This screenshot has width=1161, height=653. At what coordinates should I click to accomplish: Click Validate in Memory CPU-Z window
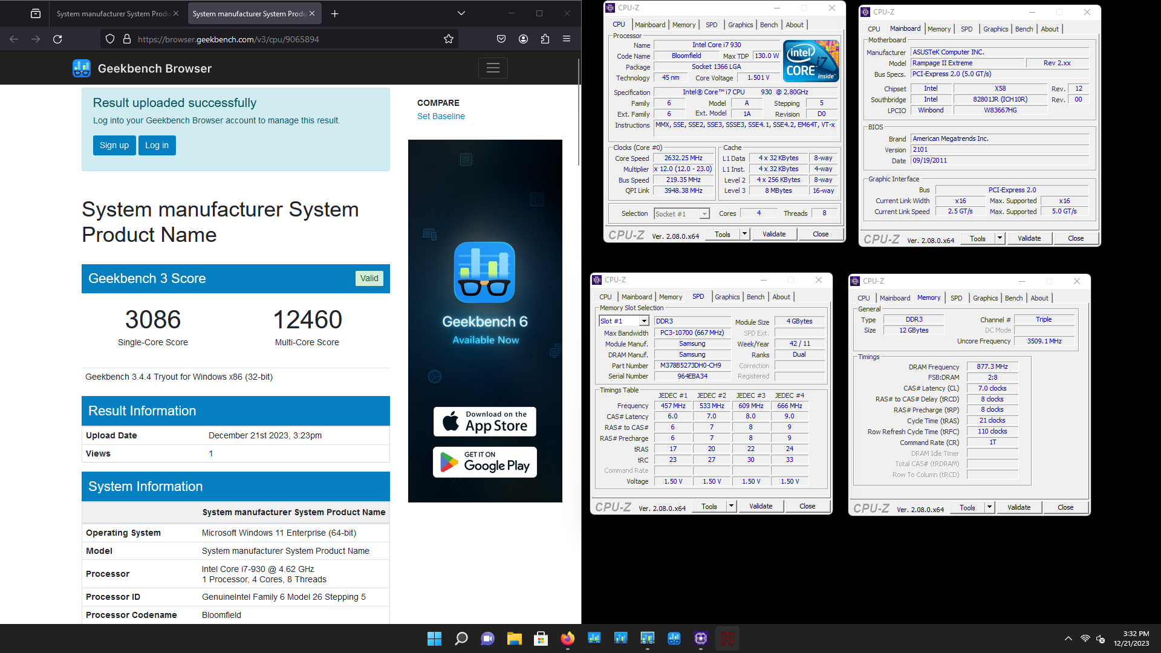click(x=1019, y=507)
